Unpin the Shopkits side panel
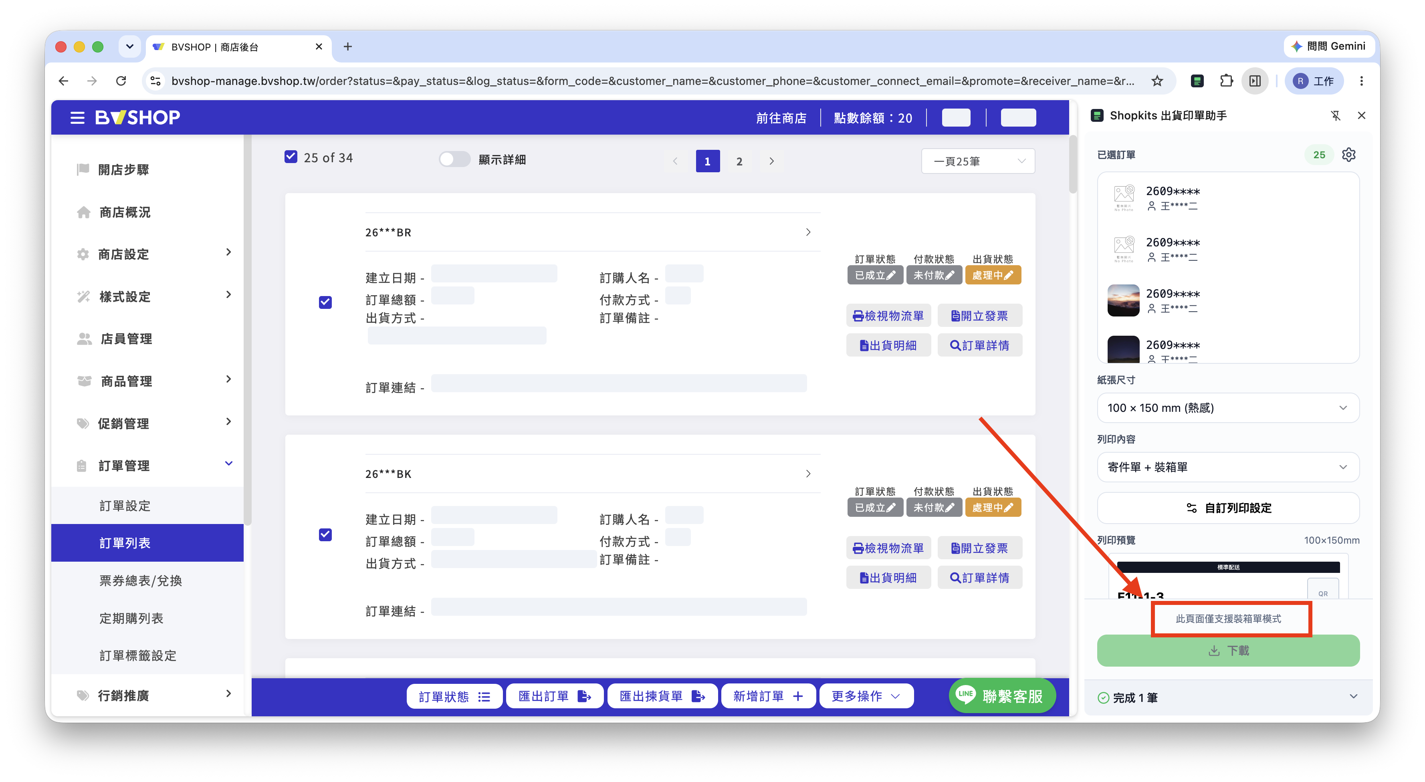This screenshot has height=782, width=1425. (1335, 116)
